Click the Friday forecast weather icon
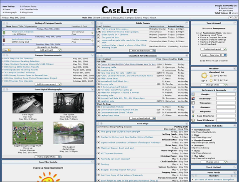The image size is (239, 182). (211, 76)
